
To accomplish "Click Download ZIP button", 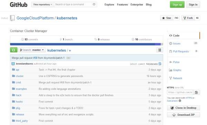I will (x=184, y=115).
